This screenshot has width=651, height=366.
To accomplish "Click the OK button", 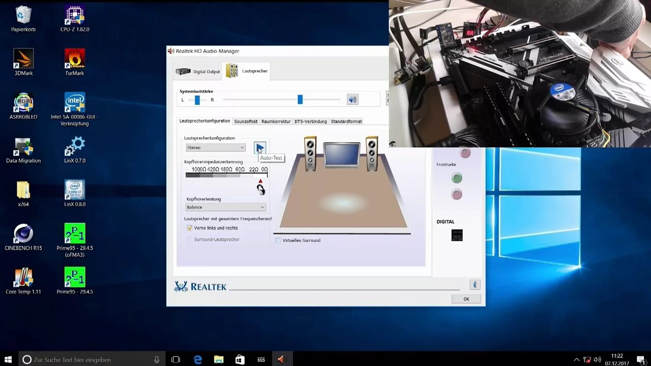I will click(x=466, y=299).
